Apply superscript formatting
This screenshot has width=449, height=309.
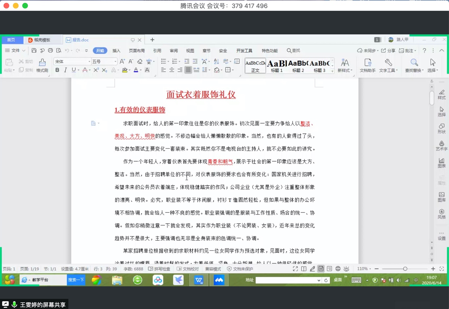96,70
